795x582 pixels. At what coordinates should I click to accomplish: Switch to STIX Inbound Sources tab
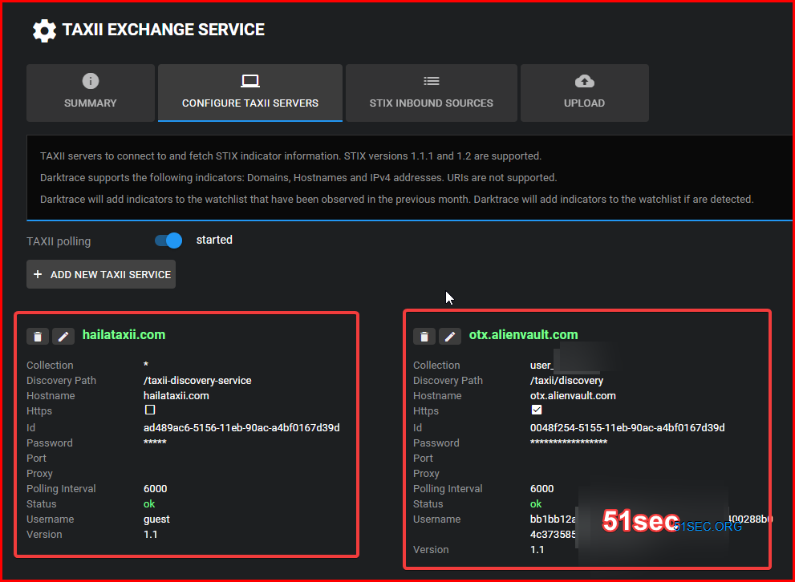[x=431, y=93]
